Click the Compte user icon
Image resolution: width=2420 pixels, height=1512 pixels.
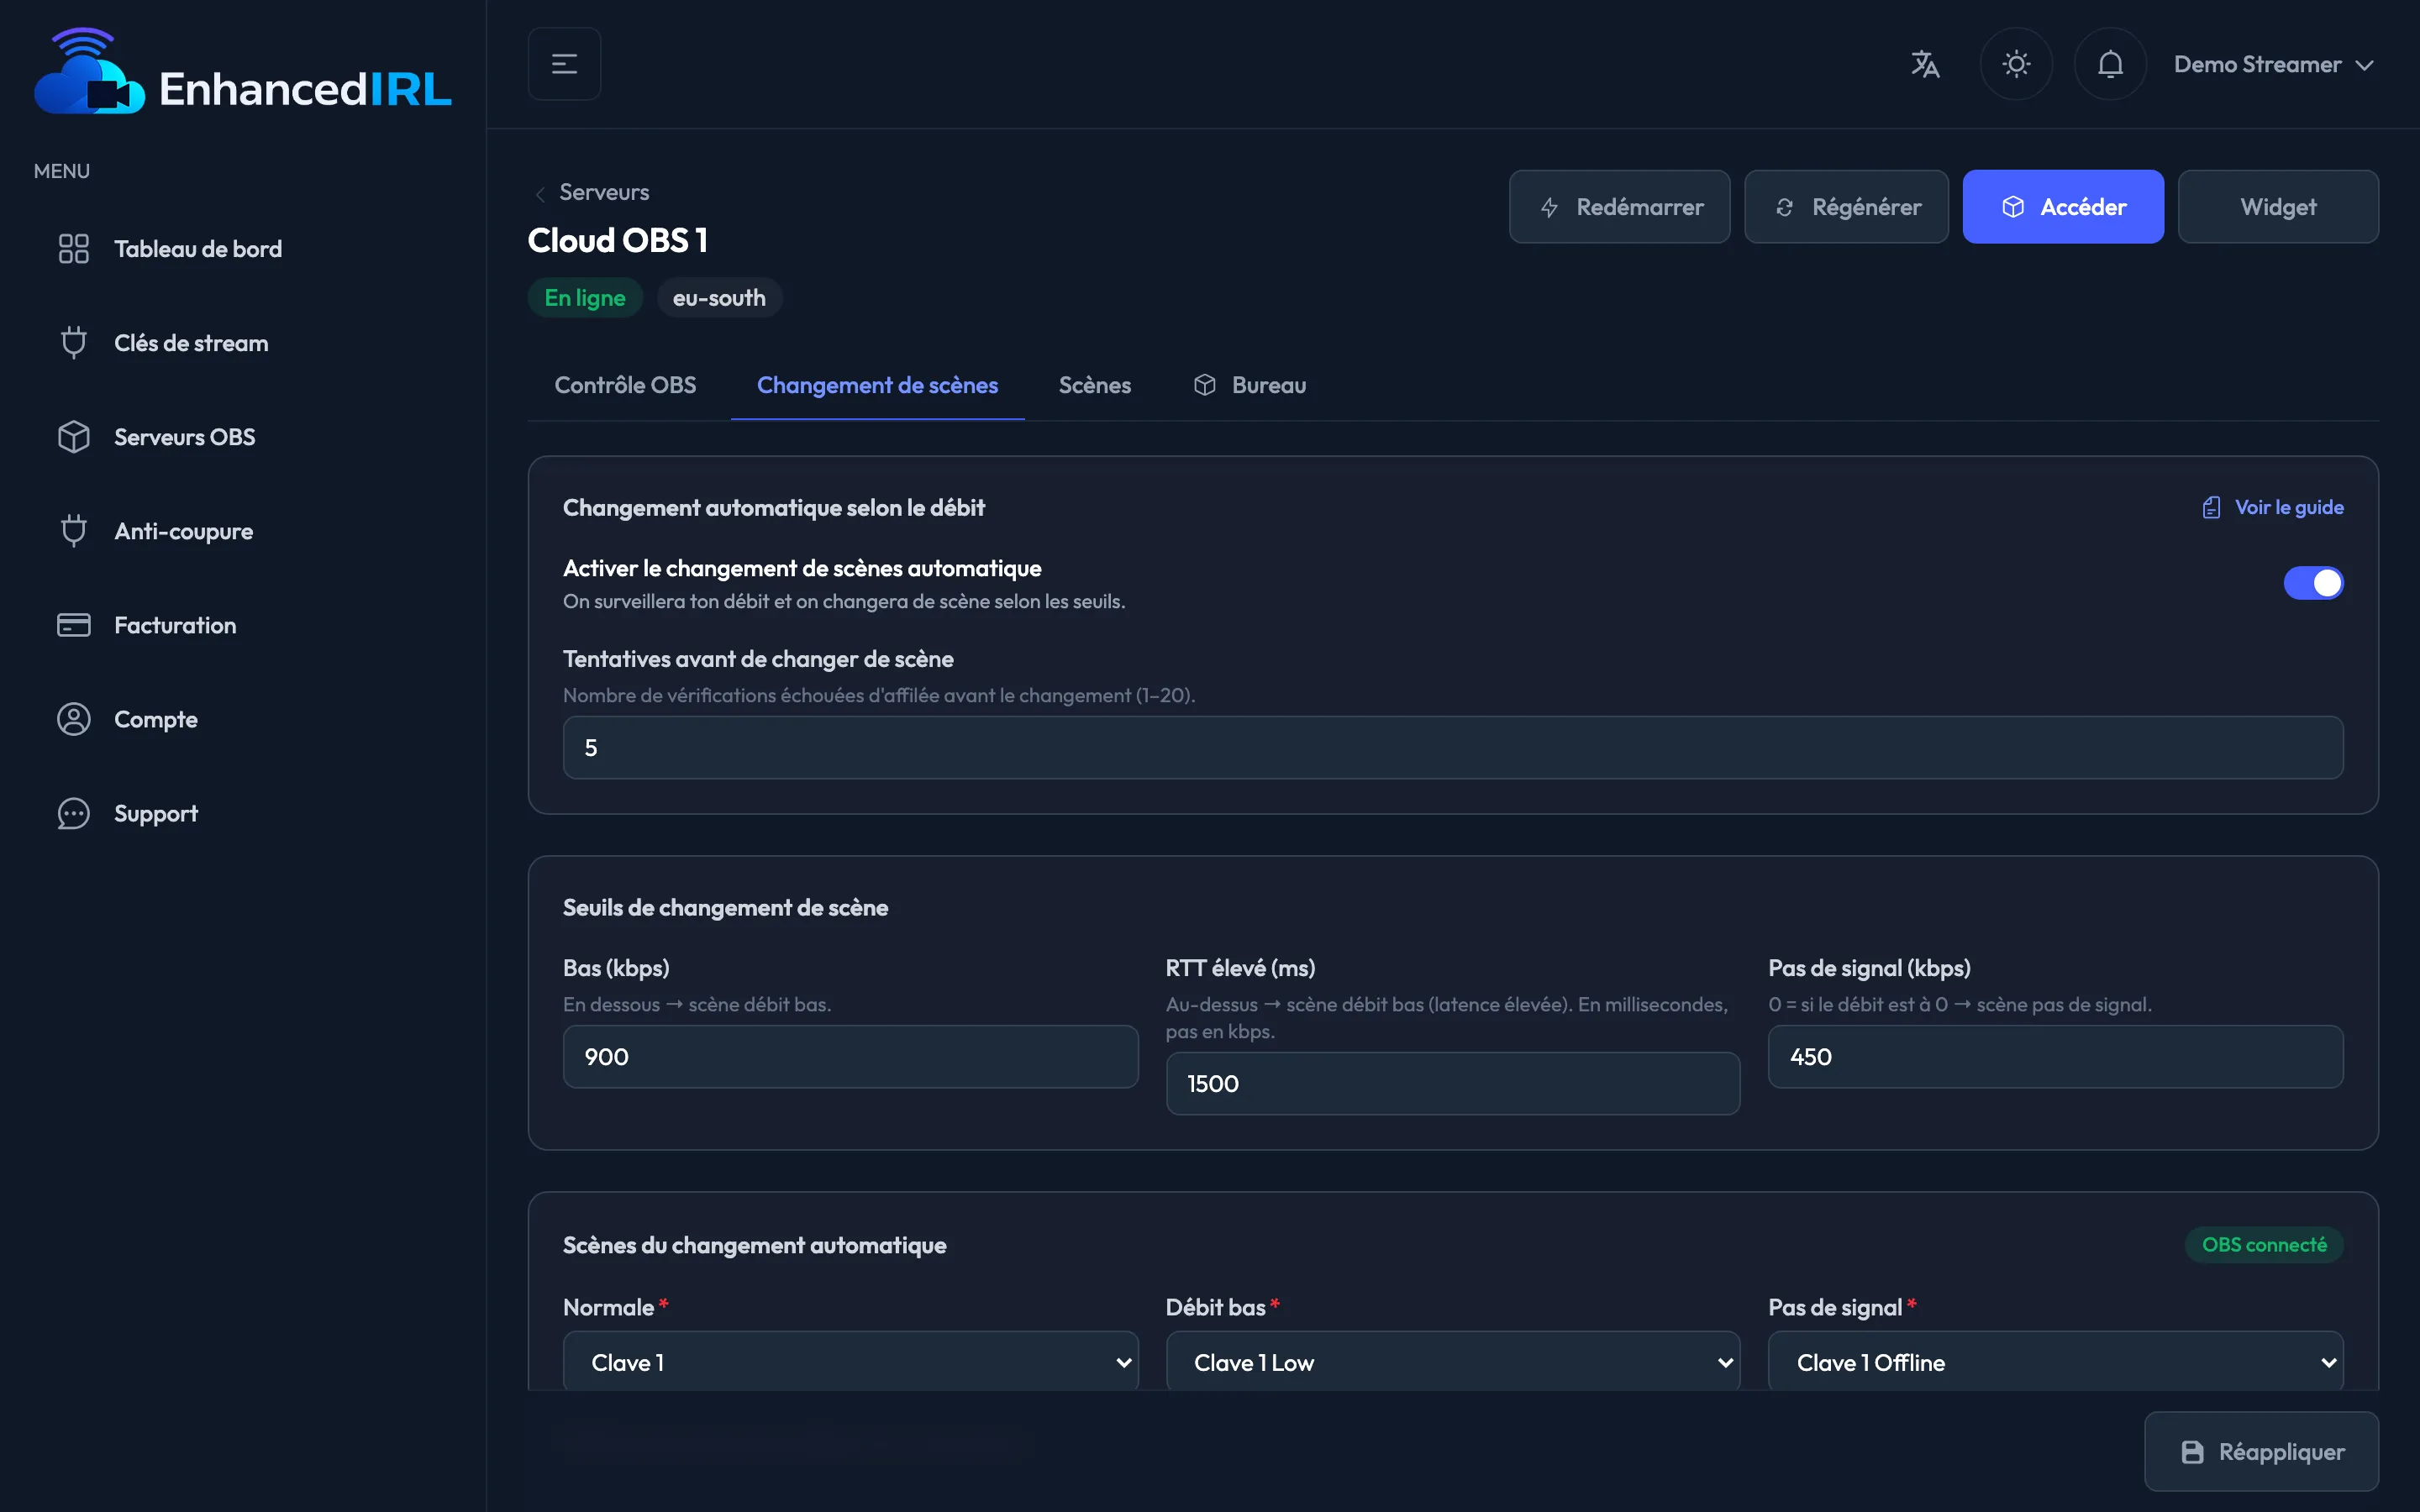(x=73, y=719)
